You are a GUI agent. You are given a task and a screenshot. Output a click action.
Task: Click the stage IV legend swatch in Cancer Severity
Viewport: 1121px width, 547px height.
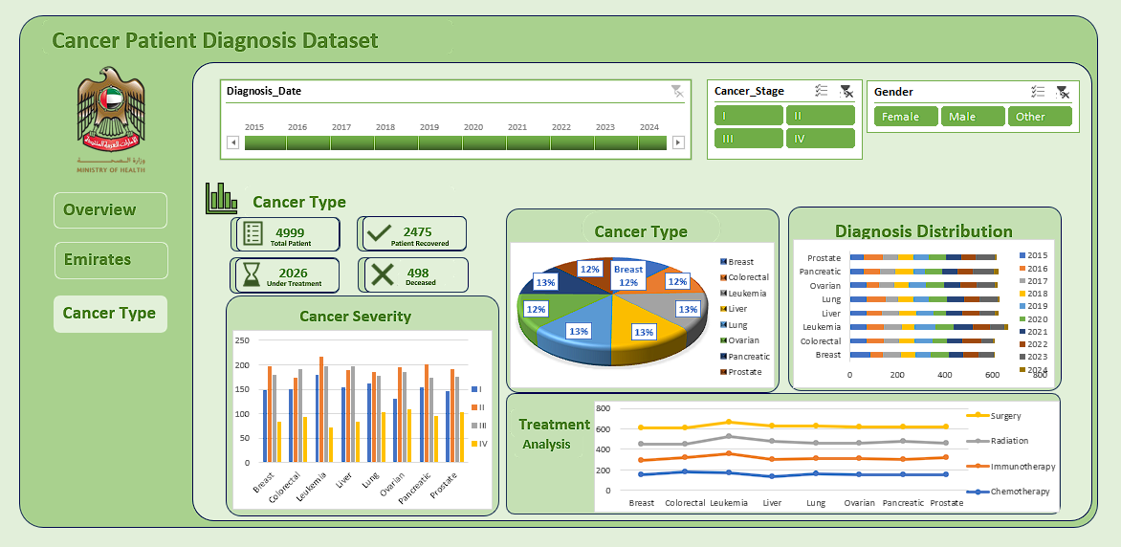pyautogui.click(x=474, y=444)
